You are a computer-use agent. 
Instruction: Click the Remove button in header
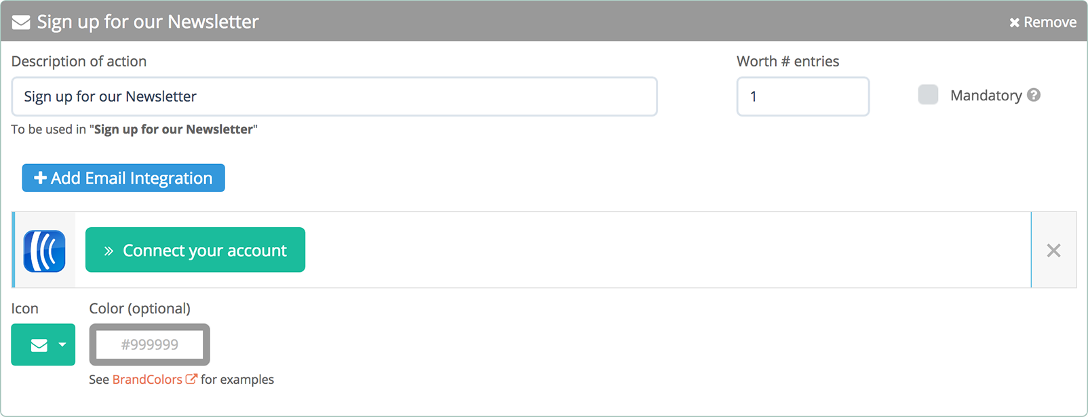(x=1043, y=22)
